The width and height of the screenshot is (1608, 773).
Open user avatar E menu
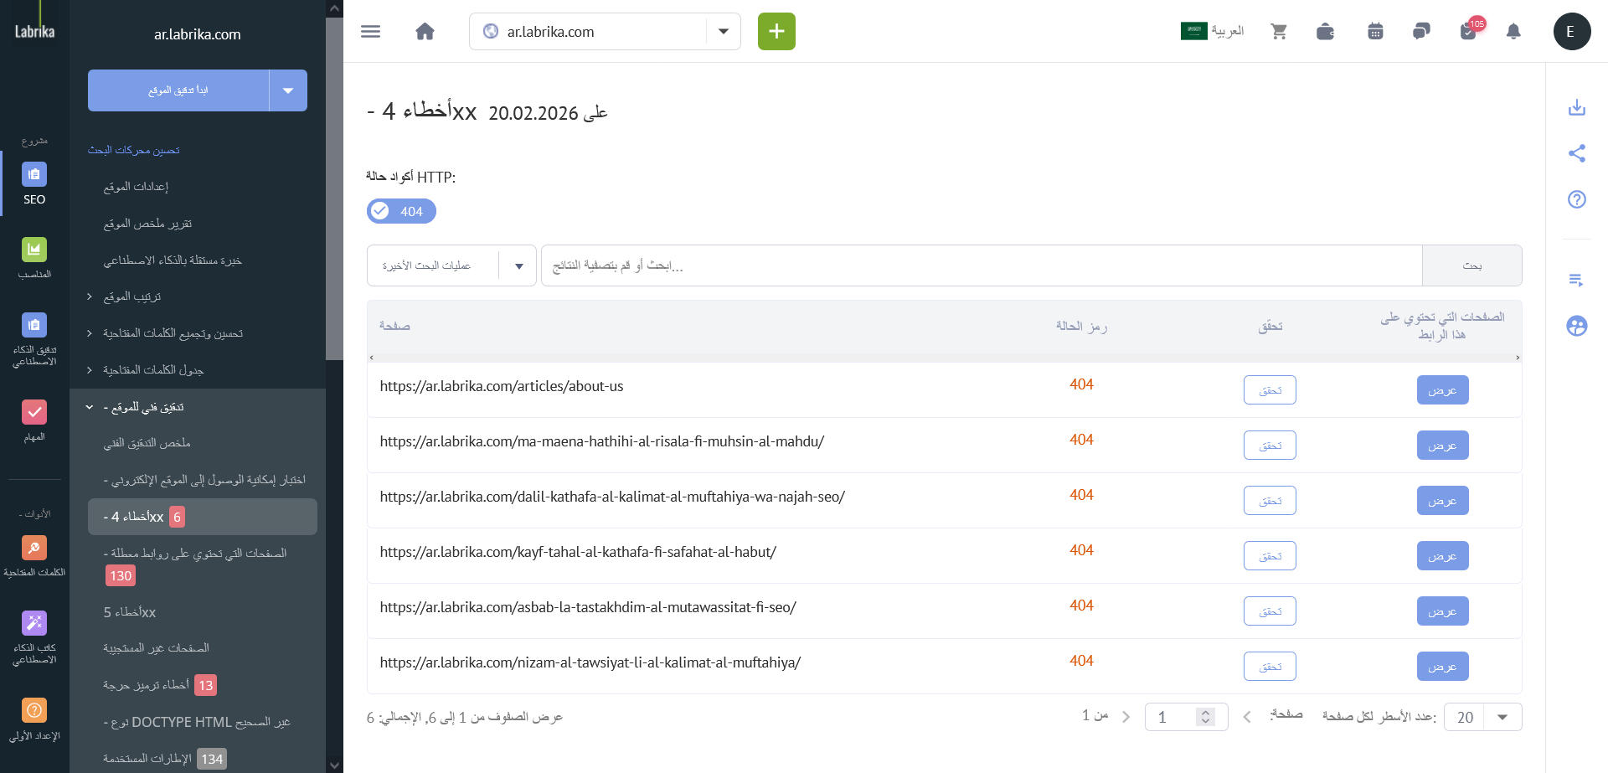pyautogui.click(x=1572, y=32)
